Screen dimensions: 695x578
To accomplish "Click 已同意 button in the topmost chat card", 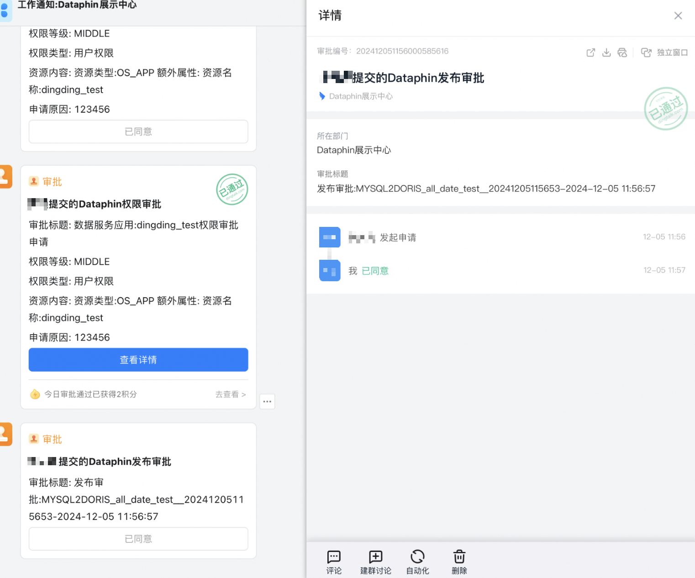I will [x=138, y=131].
